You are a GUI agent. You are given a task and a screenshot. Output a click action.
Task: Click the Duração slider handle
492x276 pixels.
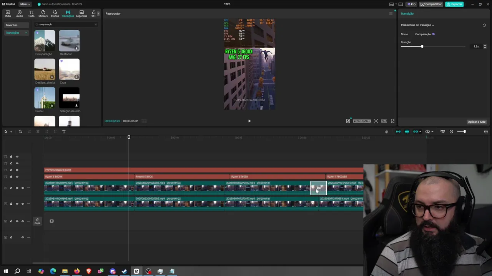pos(422,46)
